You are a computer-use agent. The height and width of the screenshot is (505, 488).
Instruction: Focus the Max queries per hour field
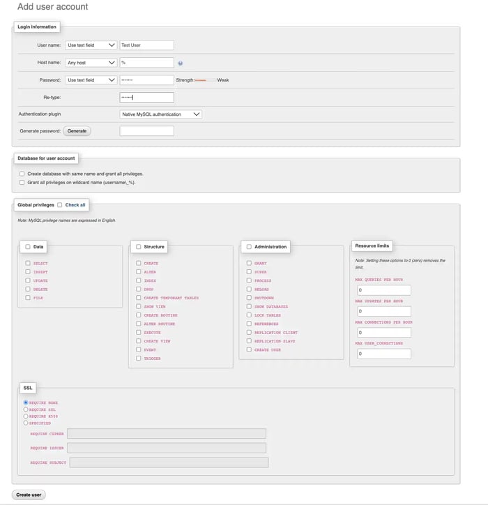[383, 290]
